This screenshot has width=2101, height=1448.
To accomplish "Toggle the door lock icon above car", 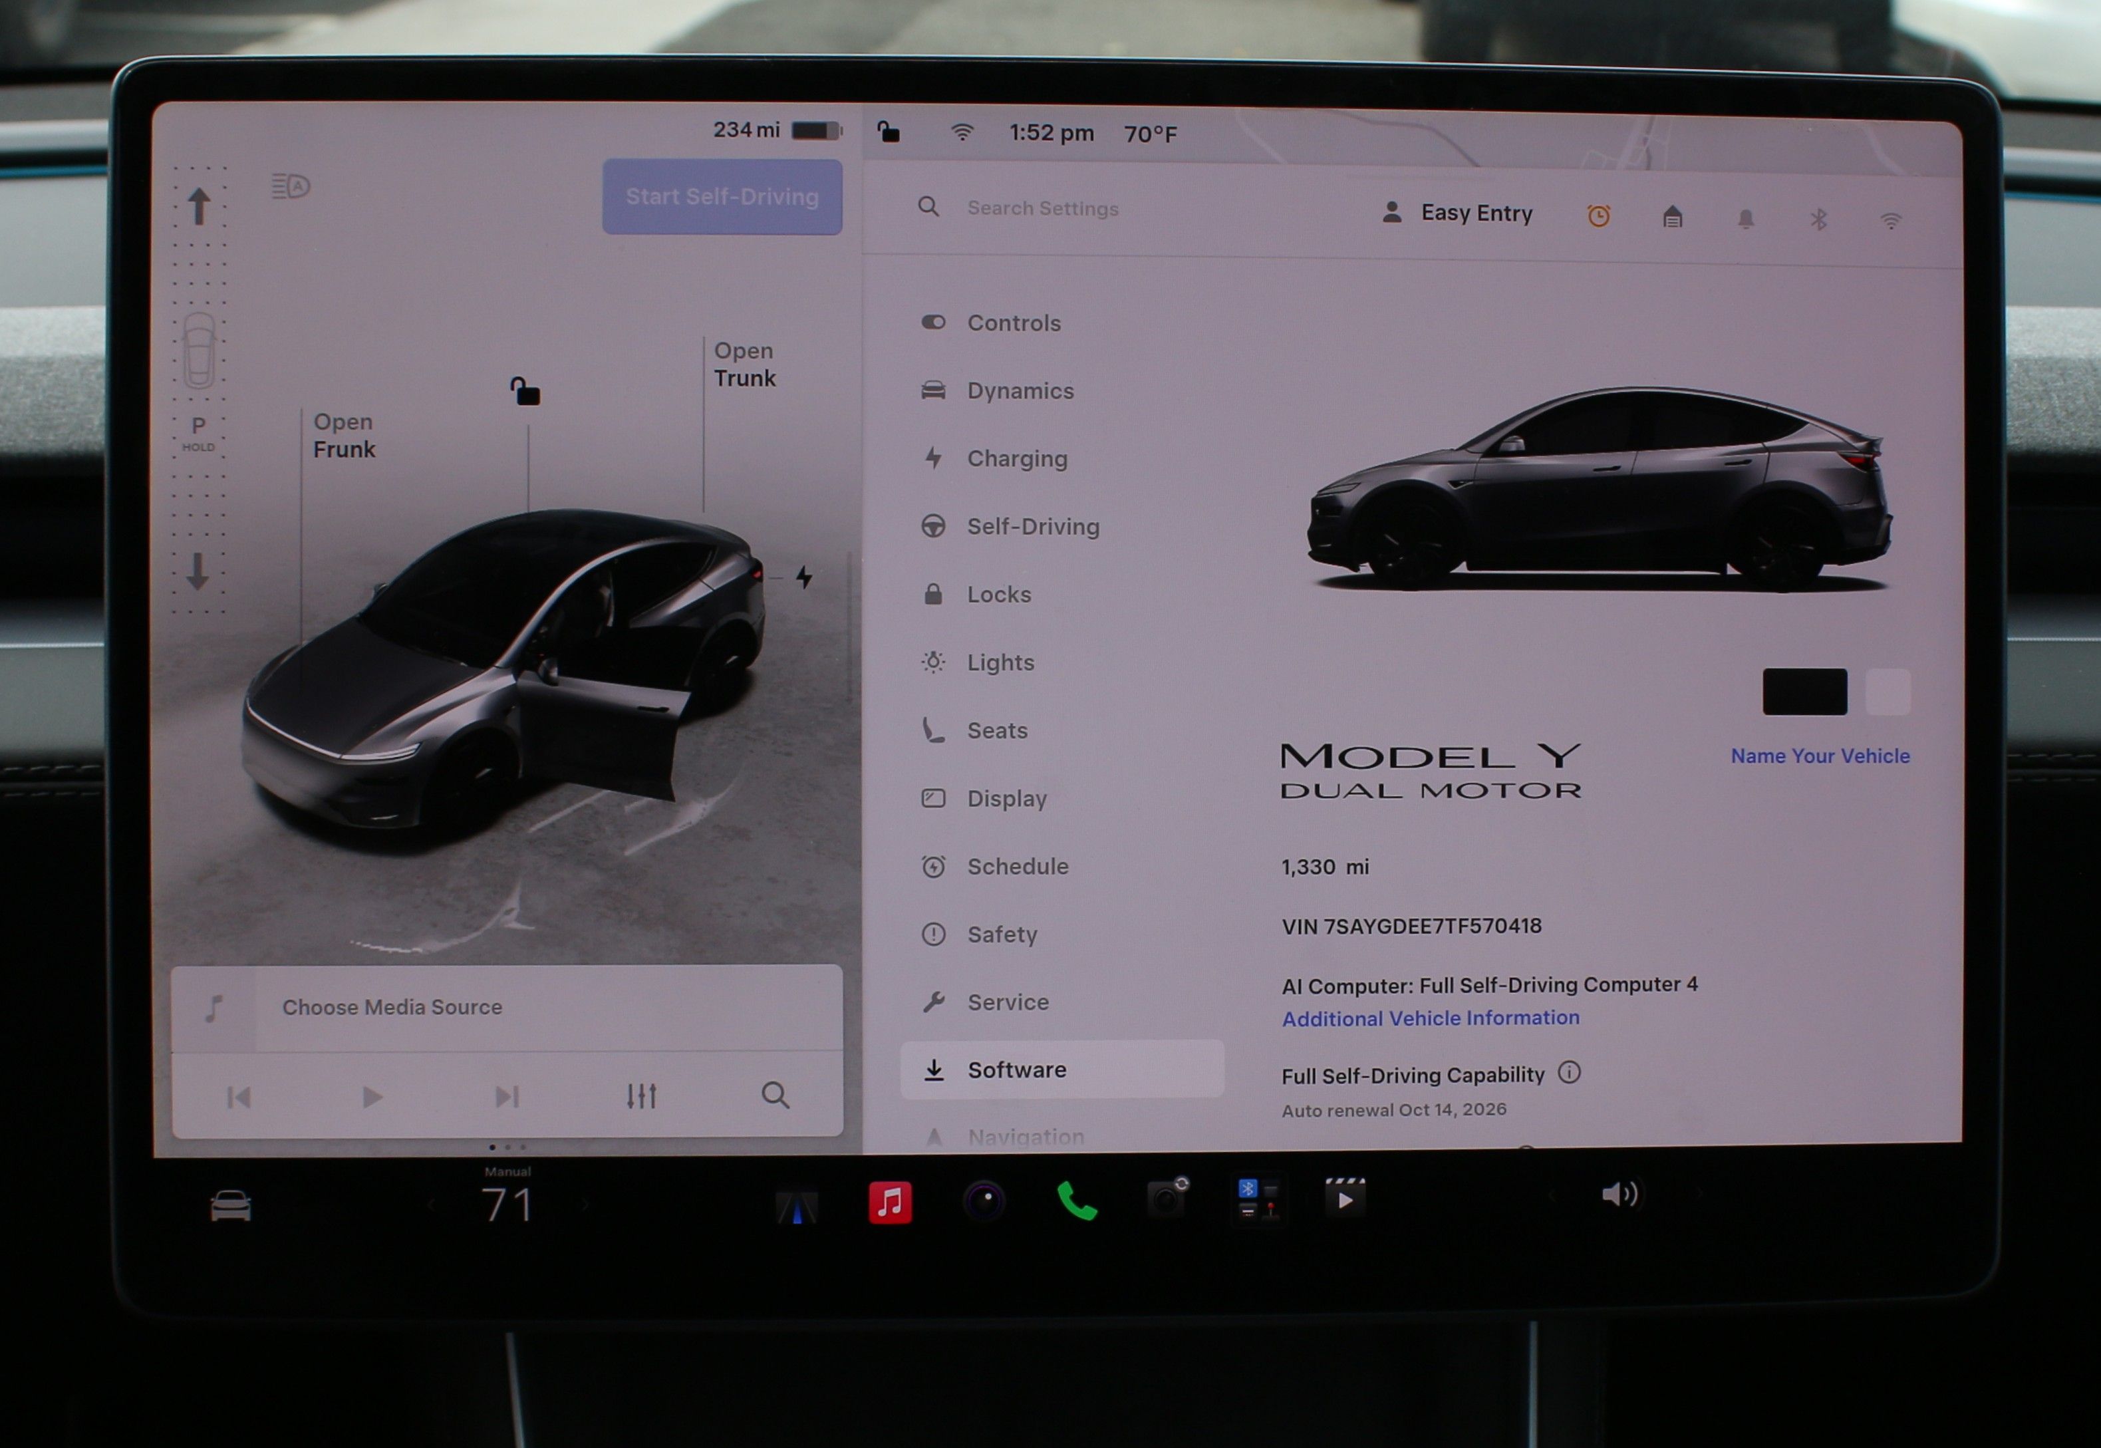I will point(524,392).
